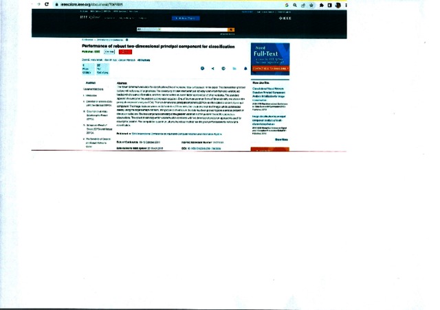440x310 pixels.
Task: Click the Cite This button
Action: pyautogui.click(x=109, y=51)
